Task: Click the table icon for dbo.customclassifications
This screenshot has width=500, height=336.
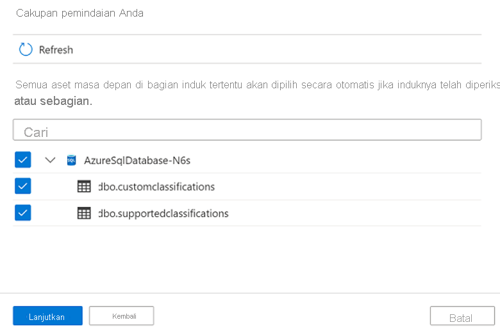Action: (x=84, y=187)
